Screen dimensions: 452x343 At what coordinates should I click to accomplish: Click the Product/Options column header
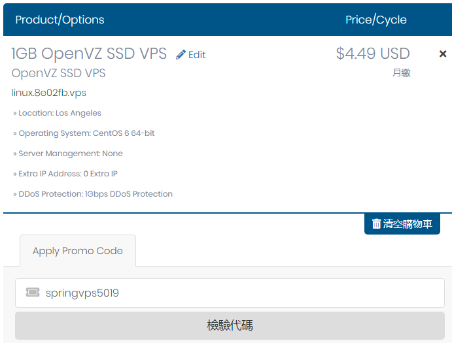[x=60, y=20]
